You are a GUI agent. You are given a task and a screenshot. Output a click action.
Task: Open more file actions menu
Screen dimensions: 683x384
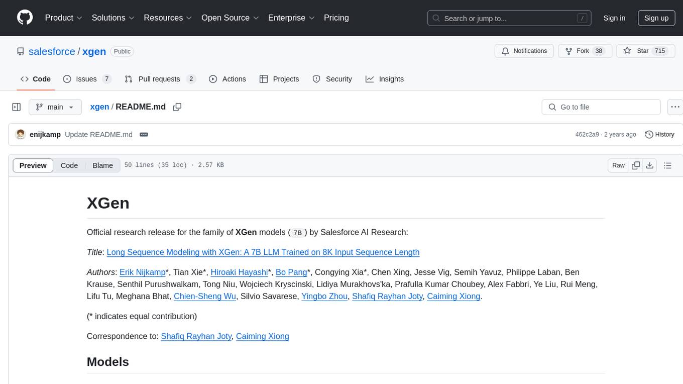pyautogui.click(x=675, y=107)
